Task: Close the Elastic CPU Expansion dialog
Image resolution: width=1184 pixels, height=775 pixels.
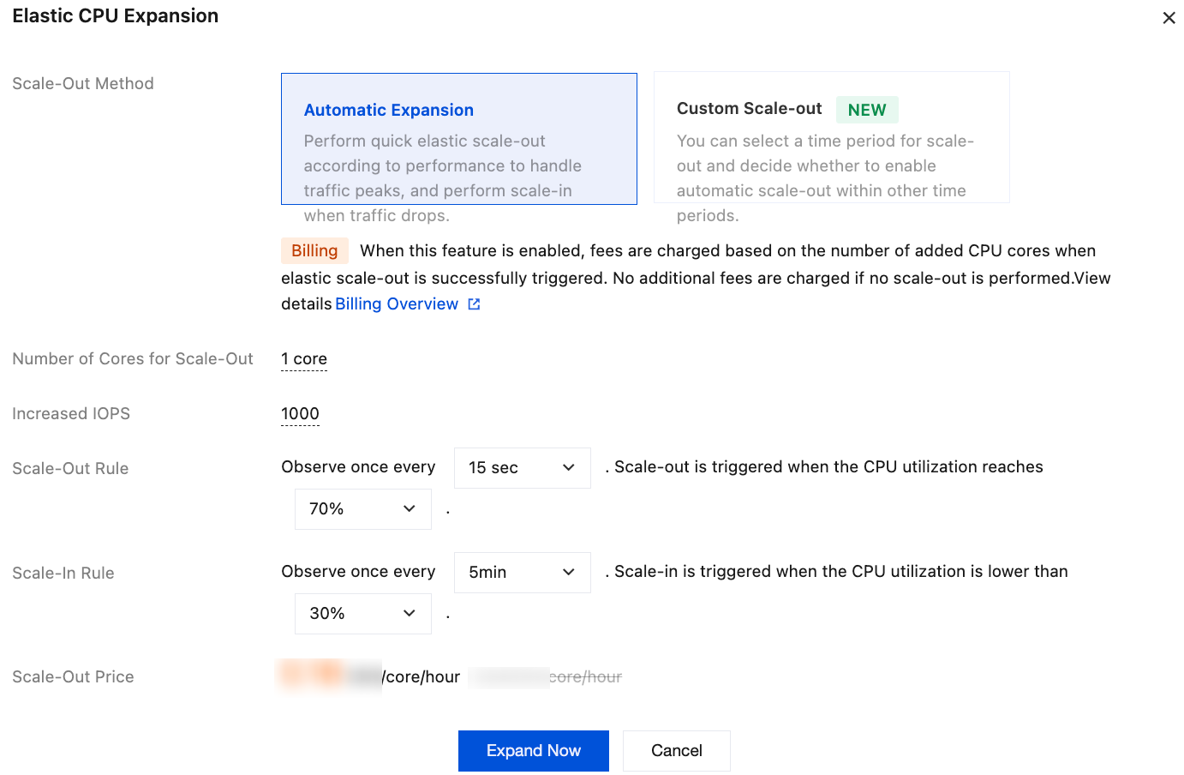Action: click(x=1169, y=18)
